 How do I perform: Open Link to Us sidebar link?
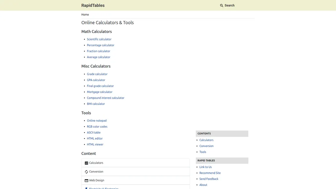click(205, 167)
